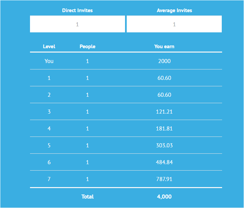Focus the Average Invites input box
The image size is (244, 208).
(174, 24)
